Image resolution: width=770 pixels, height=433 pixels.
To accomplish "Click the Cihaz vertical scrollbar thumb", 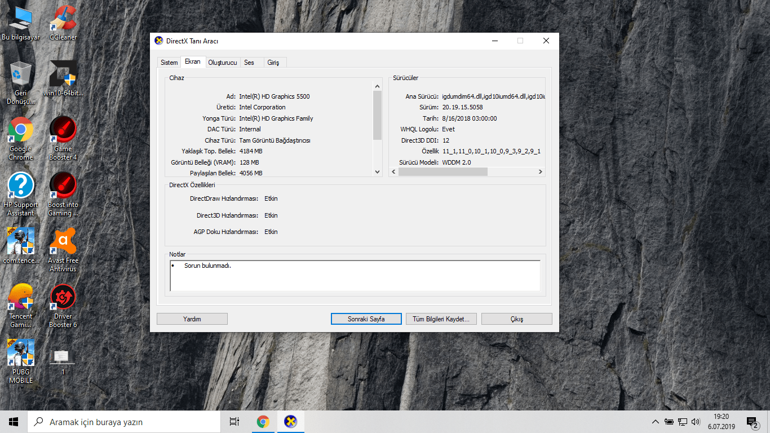I will 378,115.
